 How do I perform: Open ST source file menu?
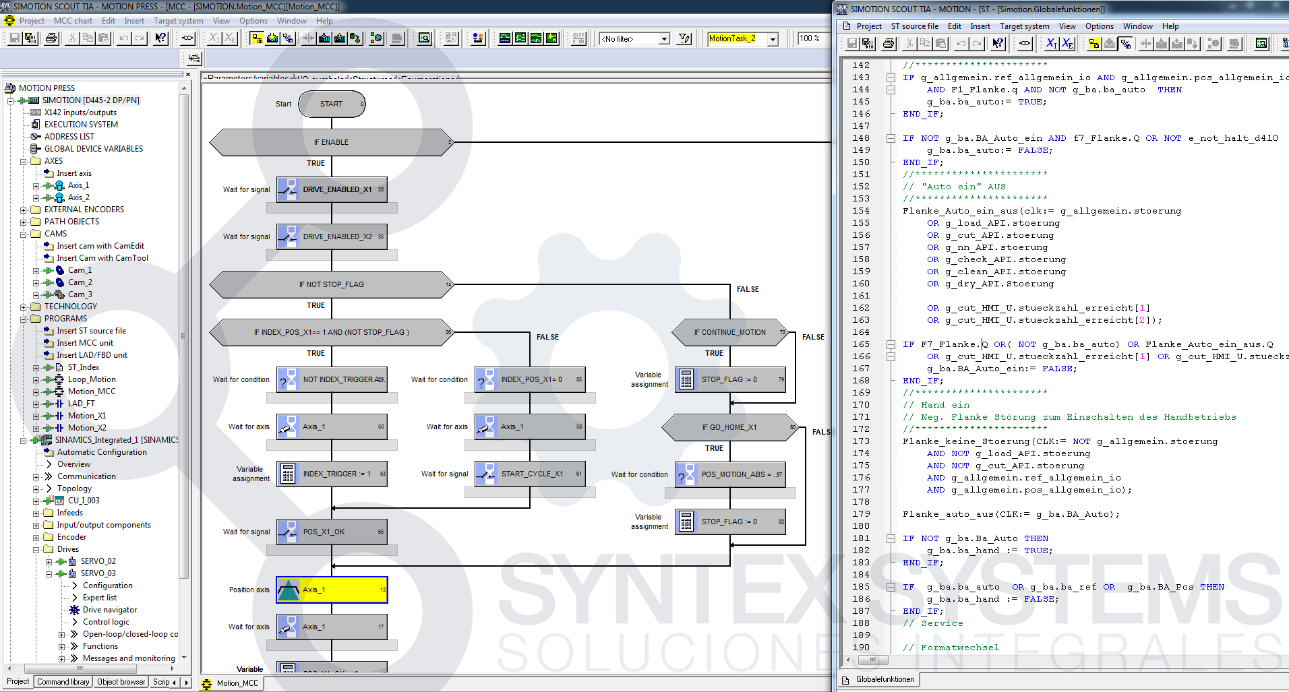[914, 26]
